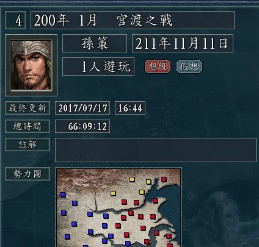Click the 66:09:12 total playtime field

[82, 126]
